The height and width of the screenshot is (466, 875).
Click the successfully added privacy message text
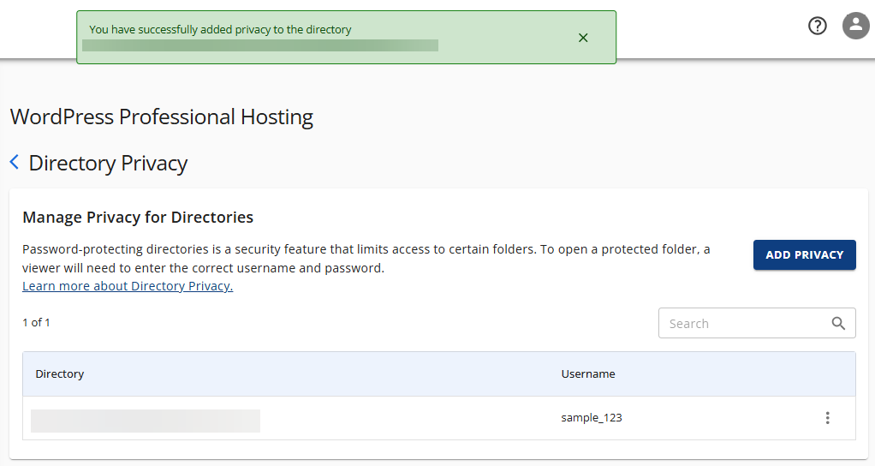(220, 29)
